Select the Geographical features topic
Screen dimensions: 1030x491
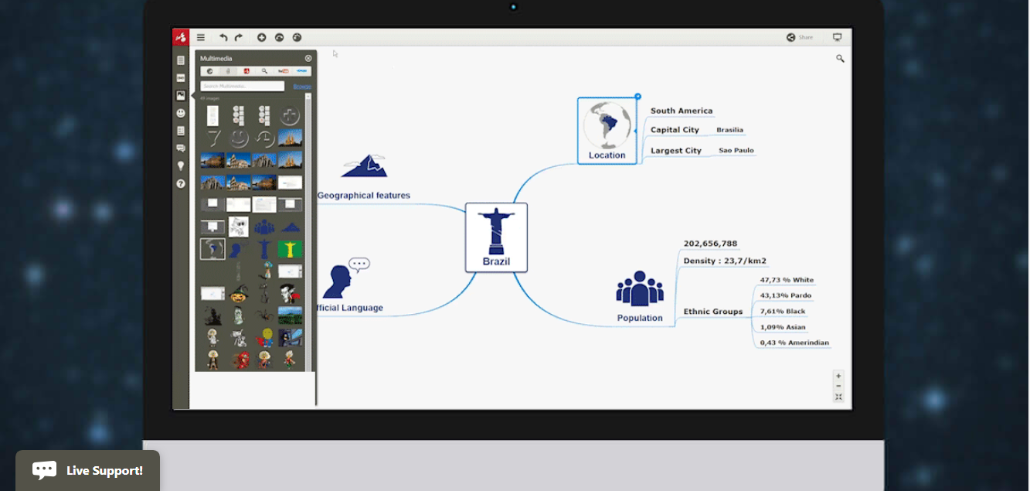[364, 196]
